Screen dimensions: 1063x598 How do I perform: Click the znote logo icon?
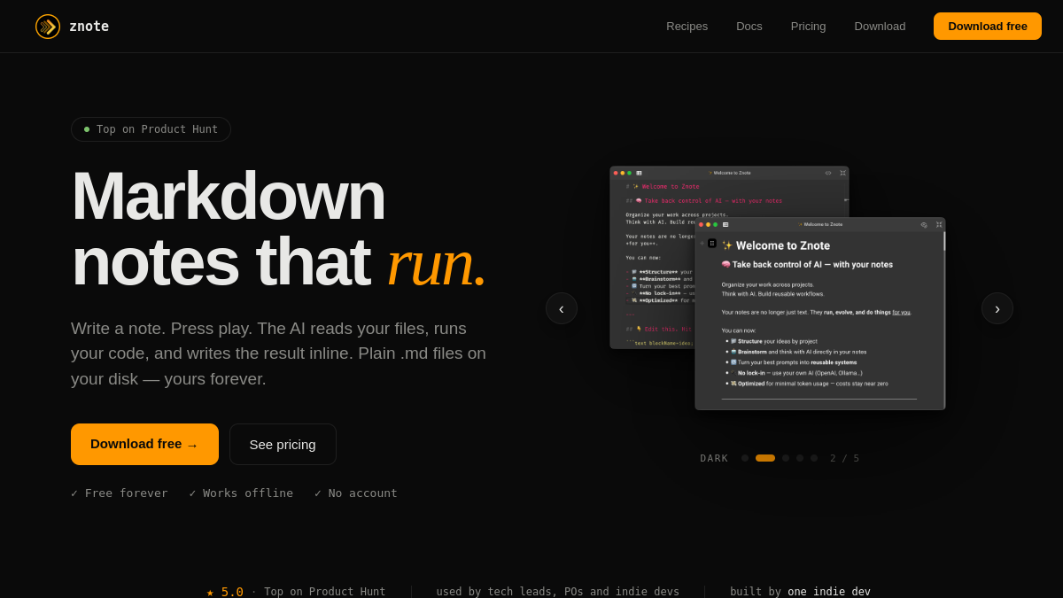(x=48, y=27)
